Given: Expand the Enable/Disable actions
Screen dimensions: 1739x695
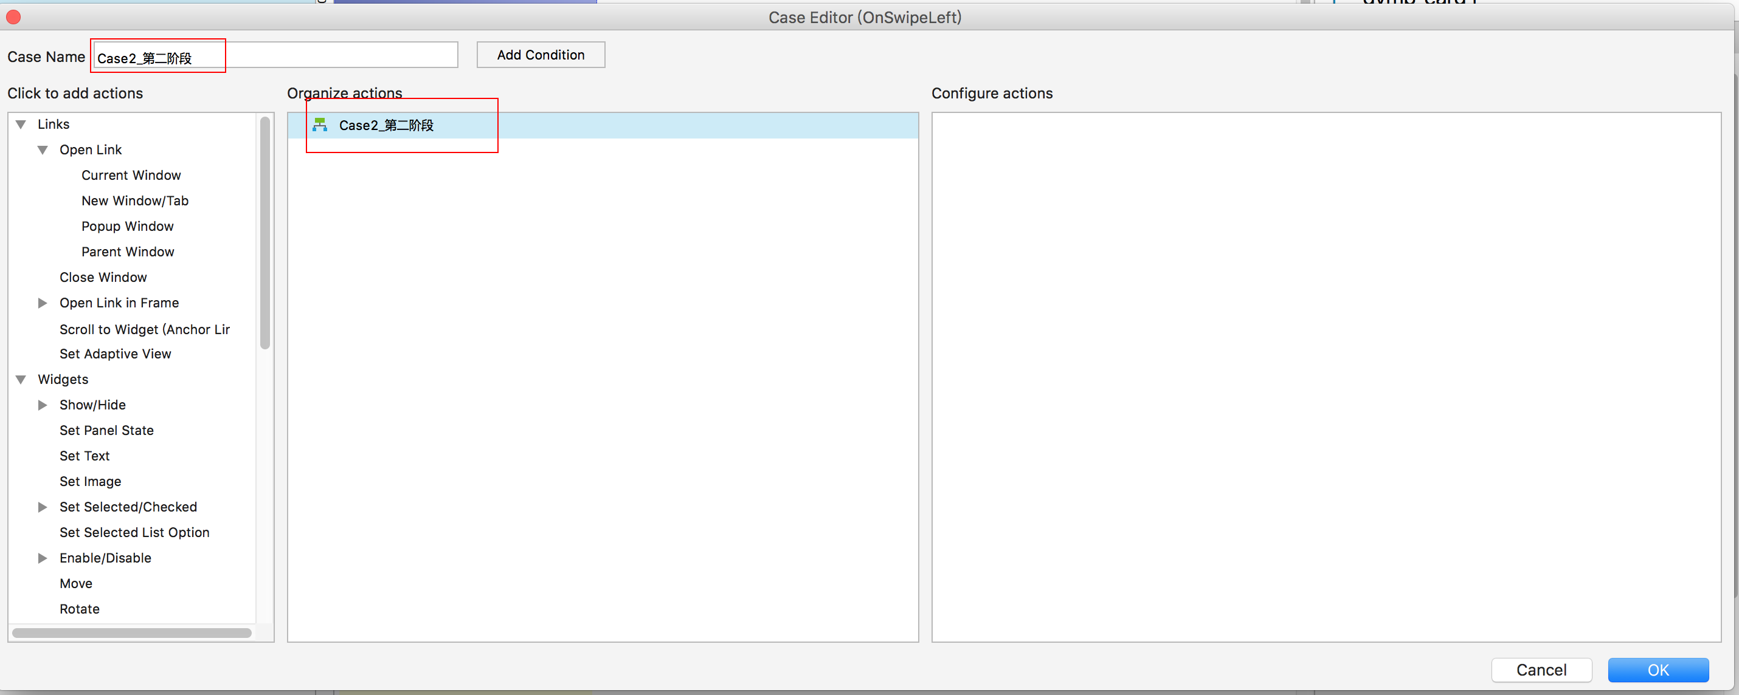Looking at the screenshot, I should click(43, 558).
